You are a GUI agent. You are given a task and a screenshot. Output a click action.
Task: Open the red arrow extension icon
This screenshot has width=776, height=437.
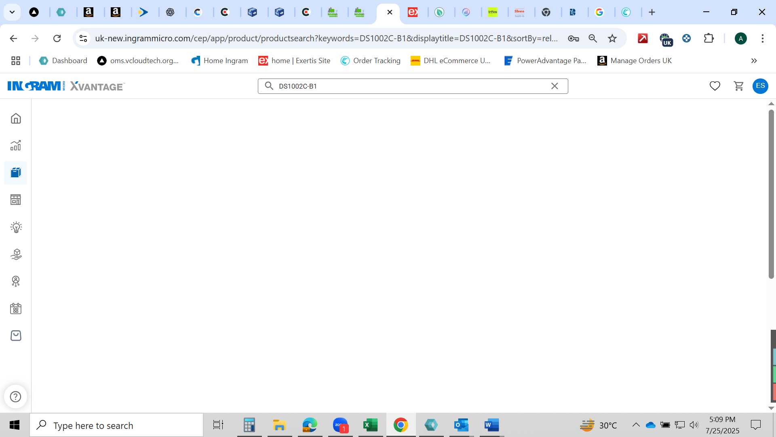[643, 38]
